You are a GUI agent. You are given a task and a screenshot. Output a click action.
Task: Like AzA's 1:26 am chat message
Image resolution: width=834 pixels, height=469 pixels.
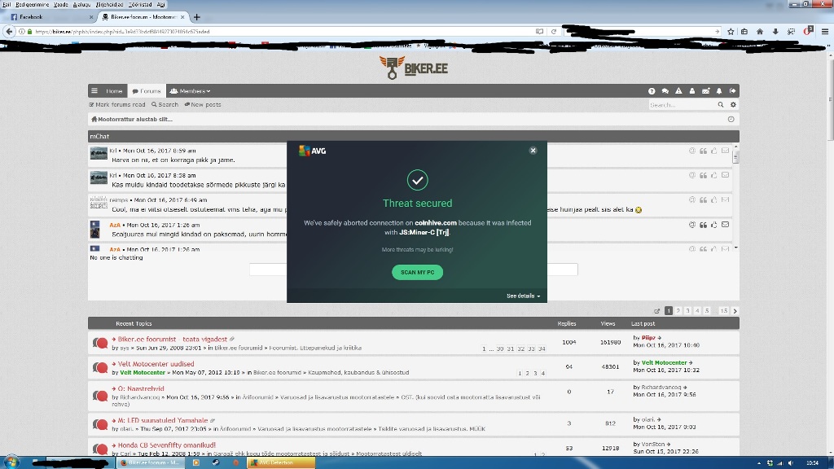point(714,225)
